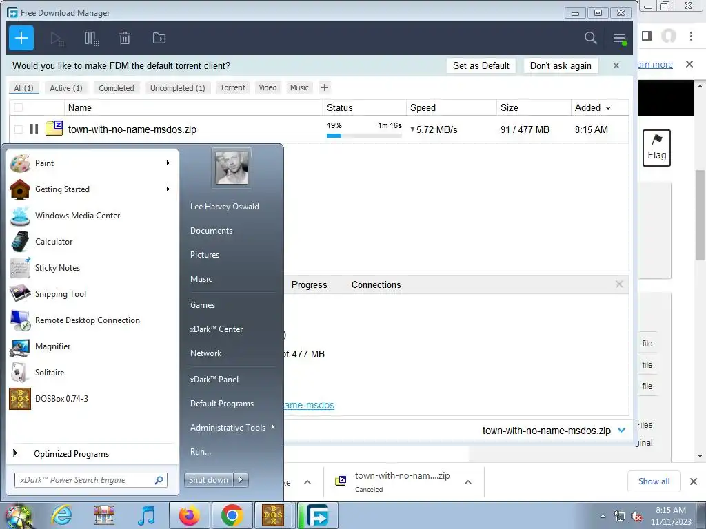Start Solitaire game
Viewport: 706px width, 529px height.
pyautogui.click(x=92, y=373)
